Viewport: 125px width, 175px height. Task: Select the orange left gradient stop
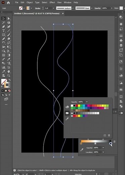coord(81,143)
